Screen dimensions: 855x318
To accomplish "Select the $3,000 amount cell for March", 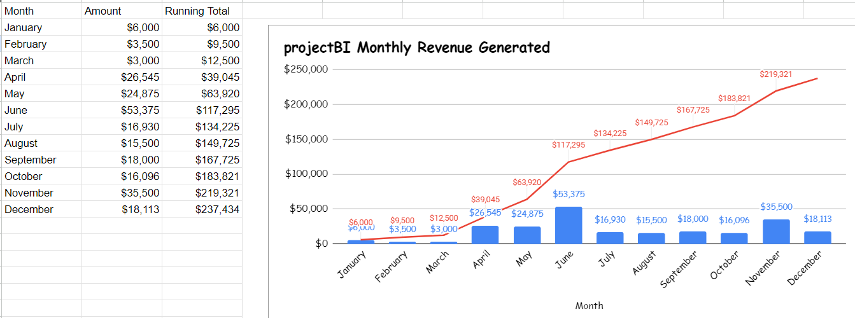I will (x=122, y=60).
